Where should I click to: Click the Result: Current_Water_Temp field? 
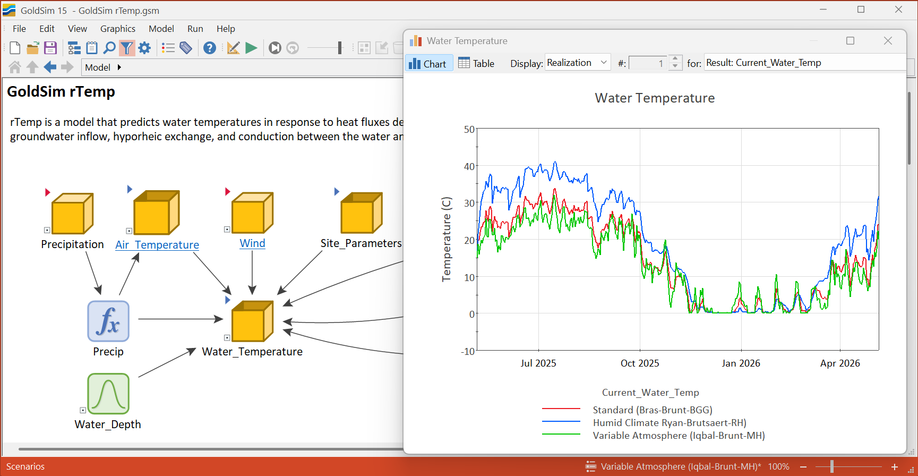805,63
